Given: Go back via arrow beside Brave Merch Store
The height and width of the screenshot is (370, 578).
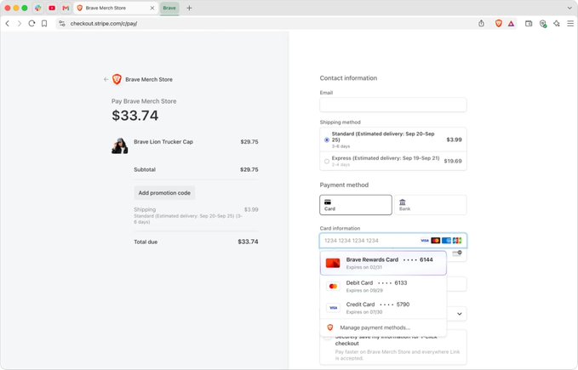Looking at the screenshot, I should pyautogui.click(x=106, y=79).
